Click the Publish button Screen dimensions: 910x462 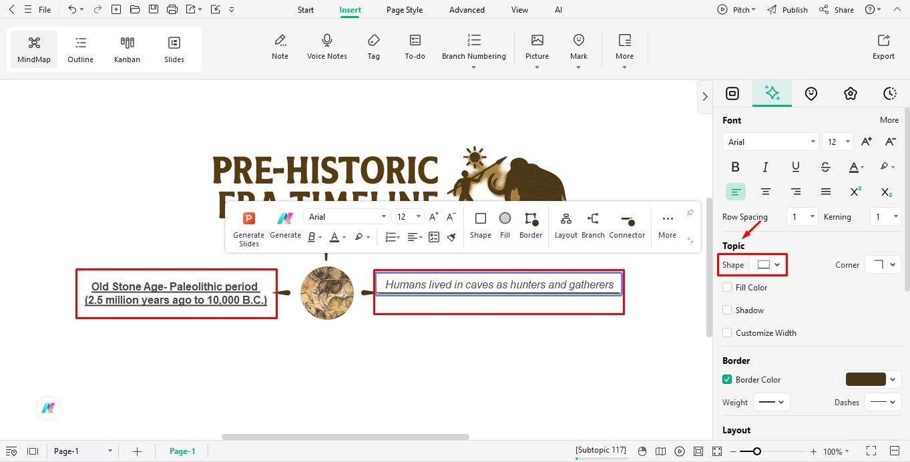[x=787, y=10]
